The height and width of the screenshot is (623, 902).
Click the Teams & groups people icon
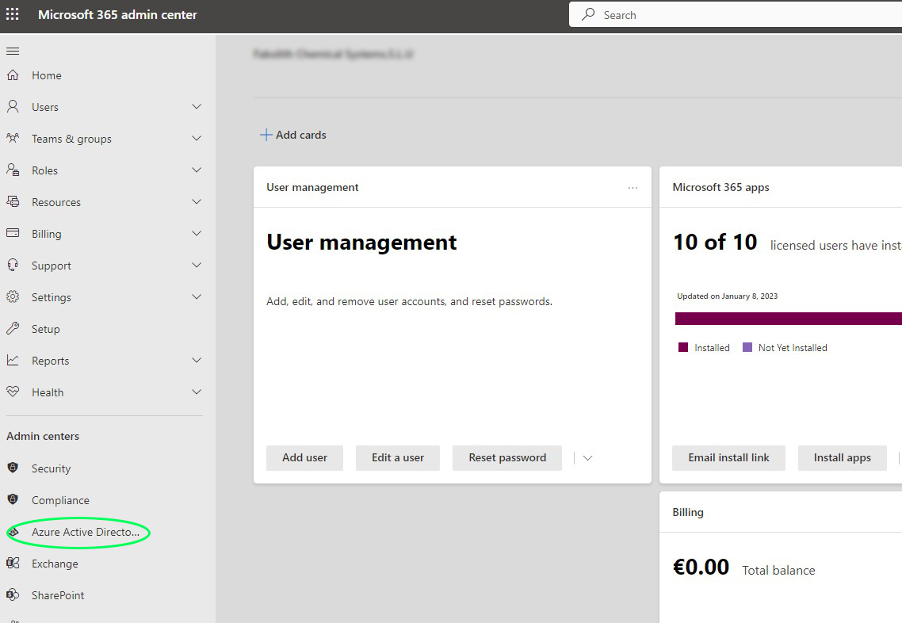(x=13, y=138)
